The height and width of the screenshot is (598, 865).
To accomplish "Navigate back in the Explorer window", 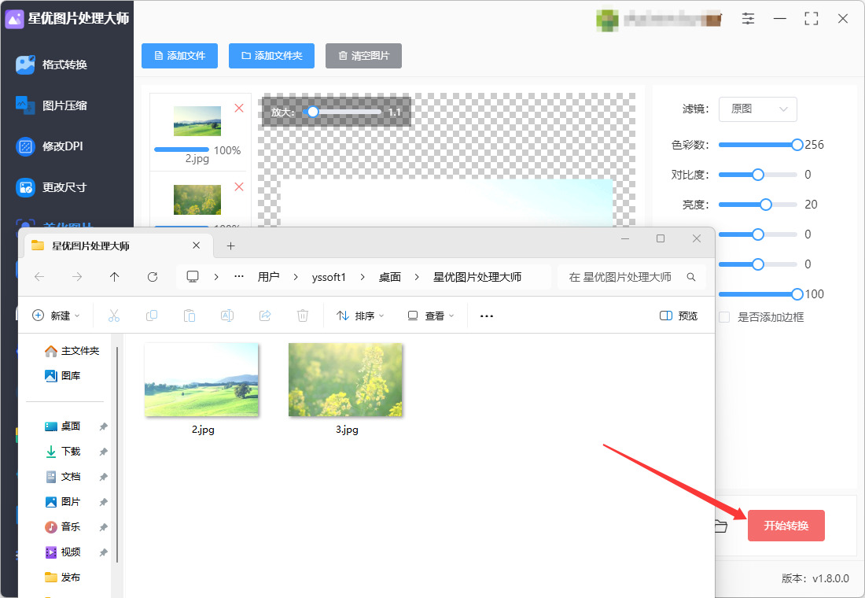I will pyautogui.click(x=39, y=277).
